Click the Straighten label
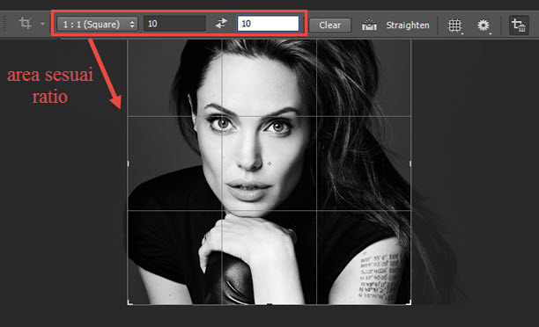539x327 pixels. click(x=408, y=25)
